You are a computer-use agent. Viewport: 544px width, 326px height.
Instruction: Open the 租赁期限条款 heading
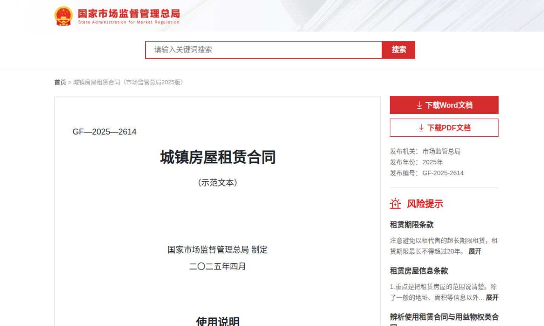tap(411, 225)
